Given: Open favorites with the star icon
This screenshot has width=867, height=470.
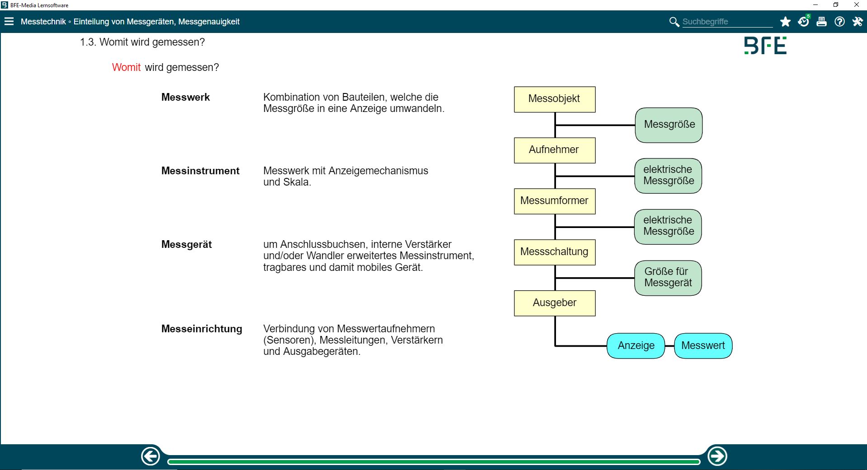Looking at the screenshot, I should coord(785,22).
